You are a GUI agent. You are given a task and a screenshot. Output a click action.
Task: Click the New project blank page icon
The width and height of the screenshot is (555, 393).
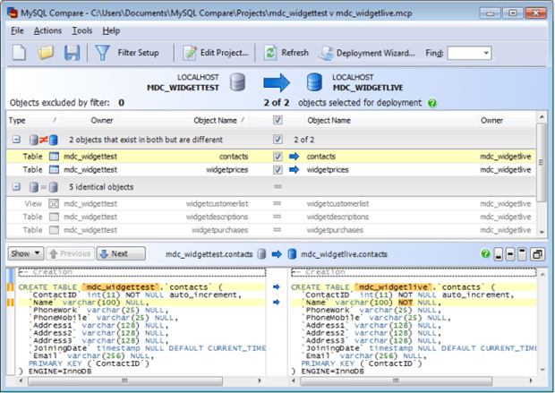19,53
